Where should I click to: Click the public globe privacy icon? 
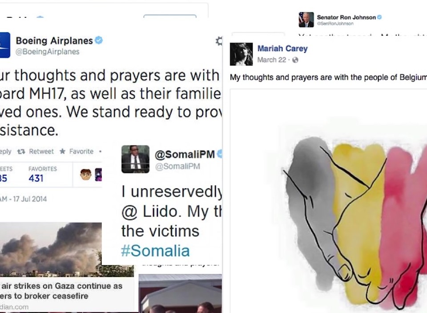click(x=295, y=60)
